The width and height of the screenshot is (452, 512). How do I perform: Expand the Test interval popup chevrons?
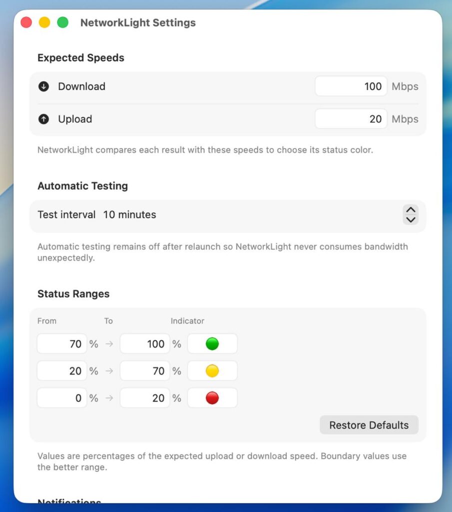pos(411,214)
